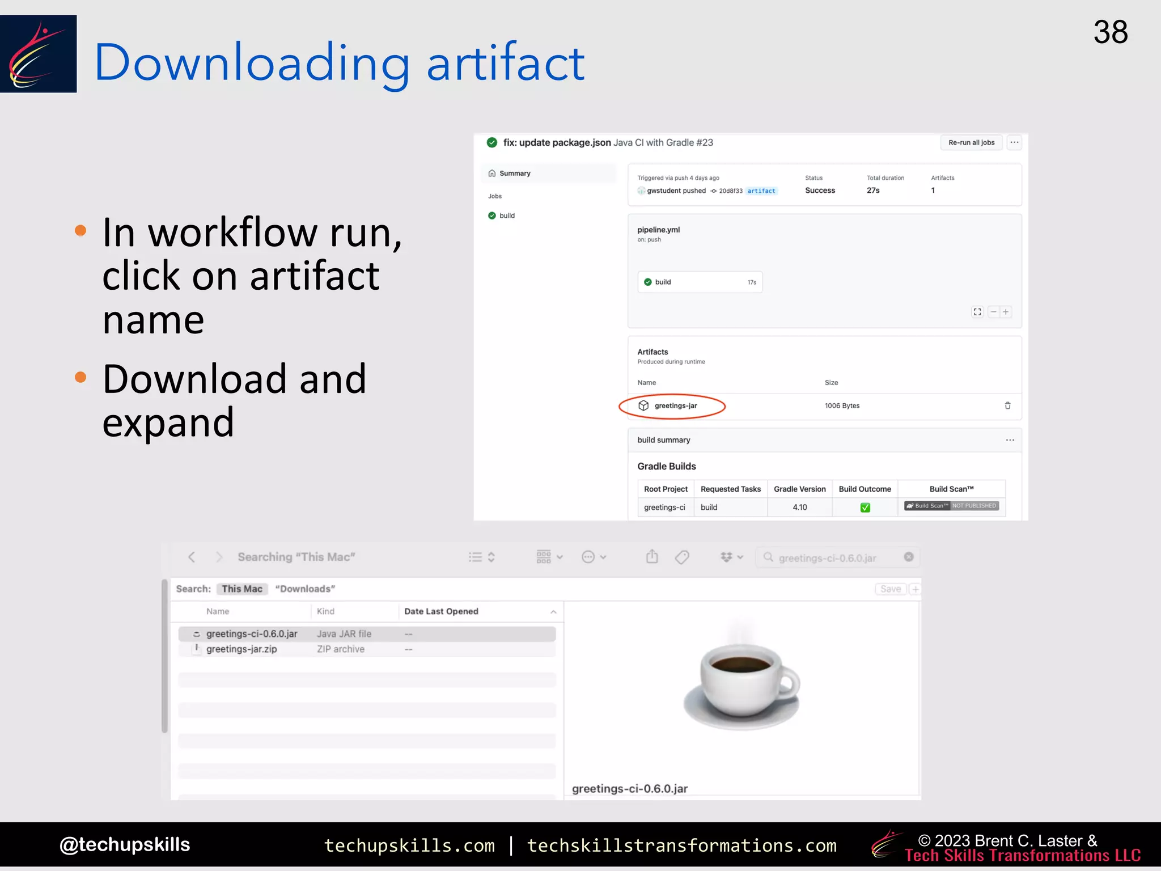The width and height of the screenshot is (1161, 871).
Task: Click the fullscreen workflow graph icon
Action: [x=977, y=312]
